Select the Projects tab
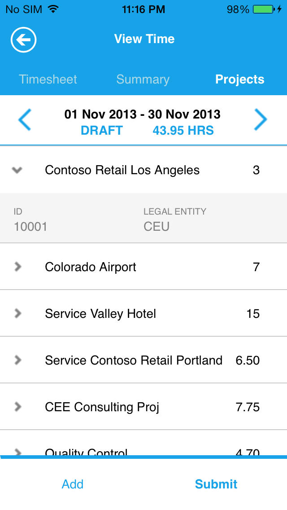287x510 pixels. pyautogui.click(x=240, y=79)
